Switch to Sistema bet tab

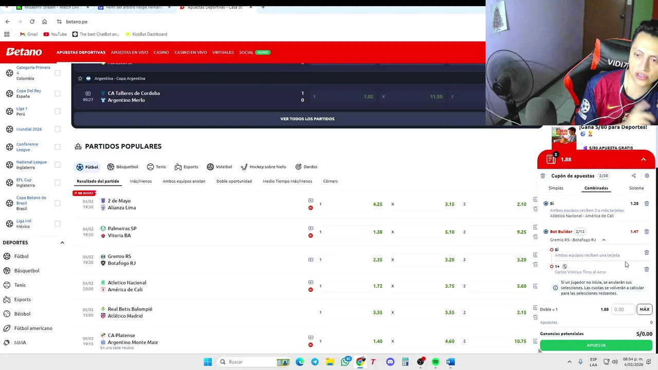point(636,188)
